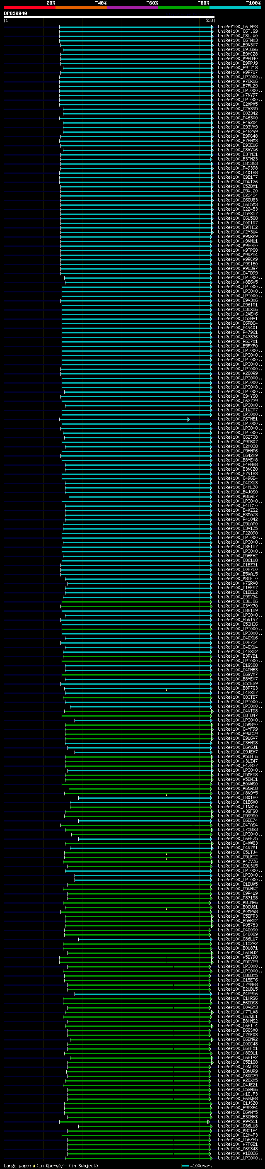Select the UniRef100_Q4KTD8 label
This screenshot has width=265, height=1169.
(x=238, y=711)
